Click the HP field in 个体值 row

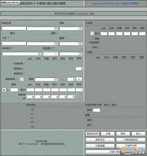(x=104, y=33)
